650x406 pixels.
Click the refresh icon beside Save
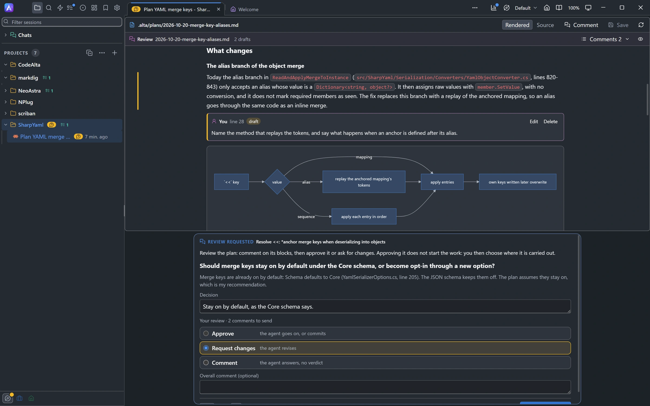(x=641, y=25)
